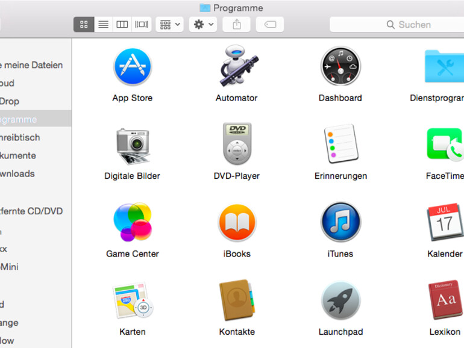Click into the Suchen search field

397,24
